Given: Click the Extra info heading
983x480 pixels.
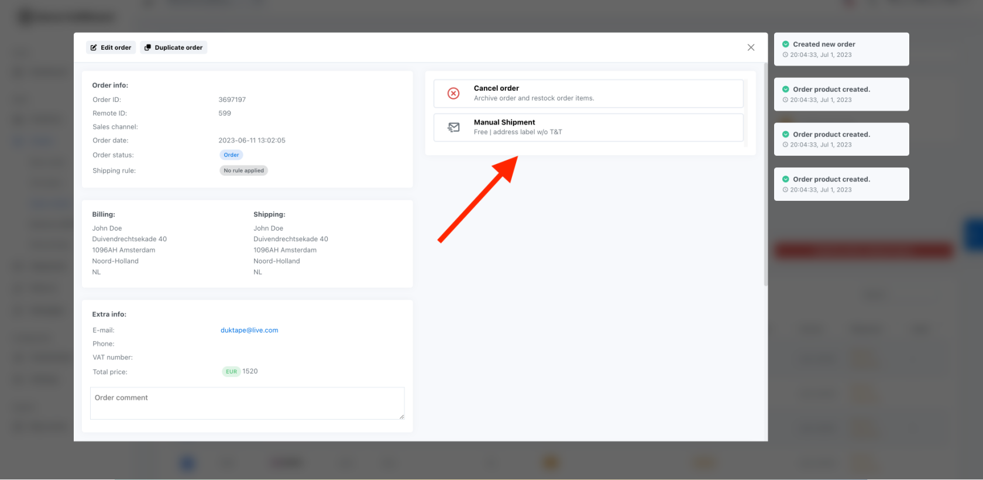Looking at the screenshot, I should click(109, 314).
